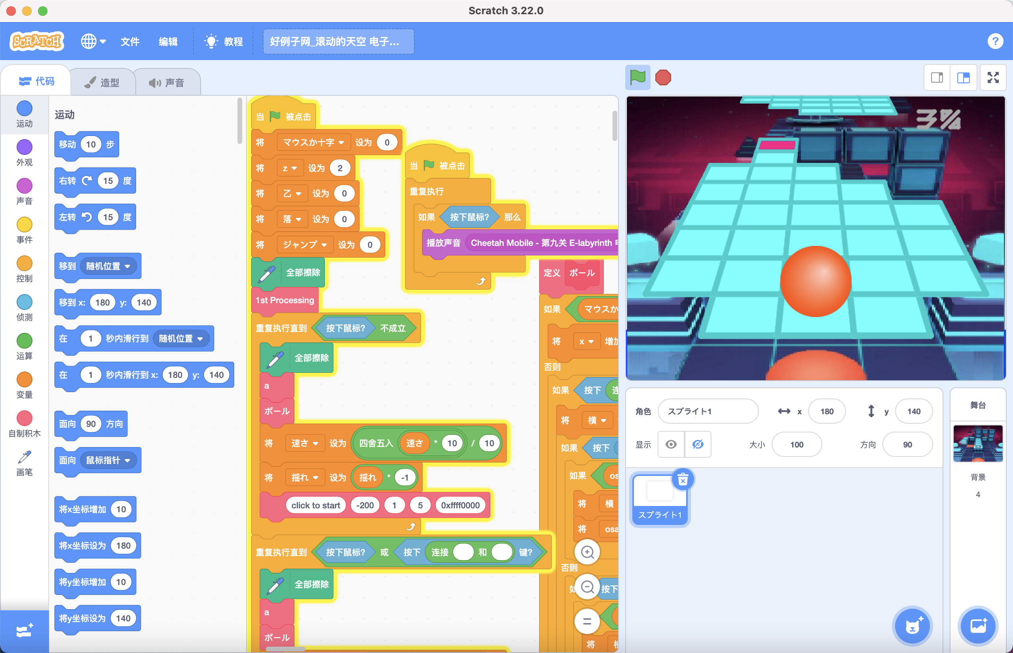Click the 0xffff0000 color value input
The height and width of the screenshot is (653, 1013).
[461, 506]
